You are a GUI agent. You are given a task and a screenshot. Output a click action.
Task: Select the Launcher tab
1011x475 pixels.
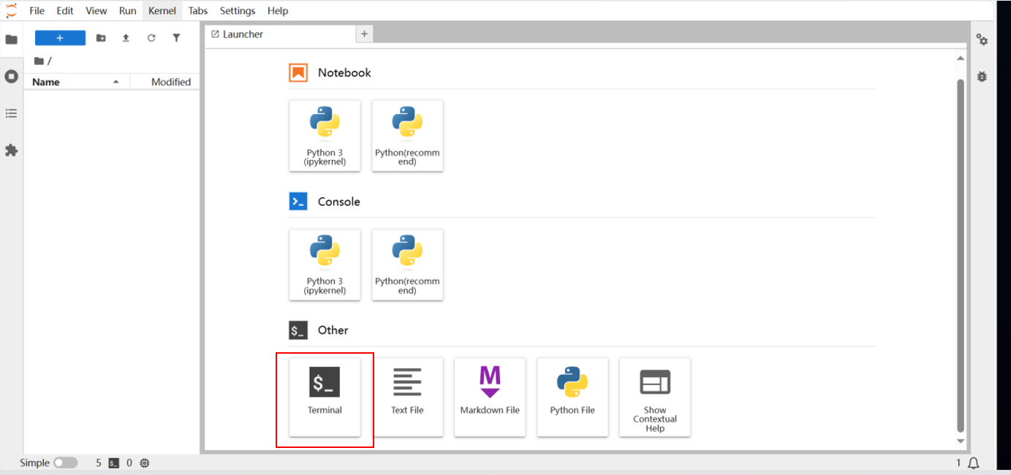(x=243, y=34)
